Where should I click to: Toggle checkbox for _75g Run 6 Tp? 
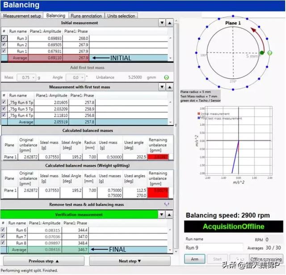click(x=4, y=102)
